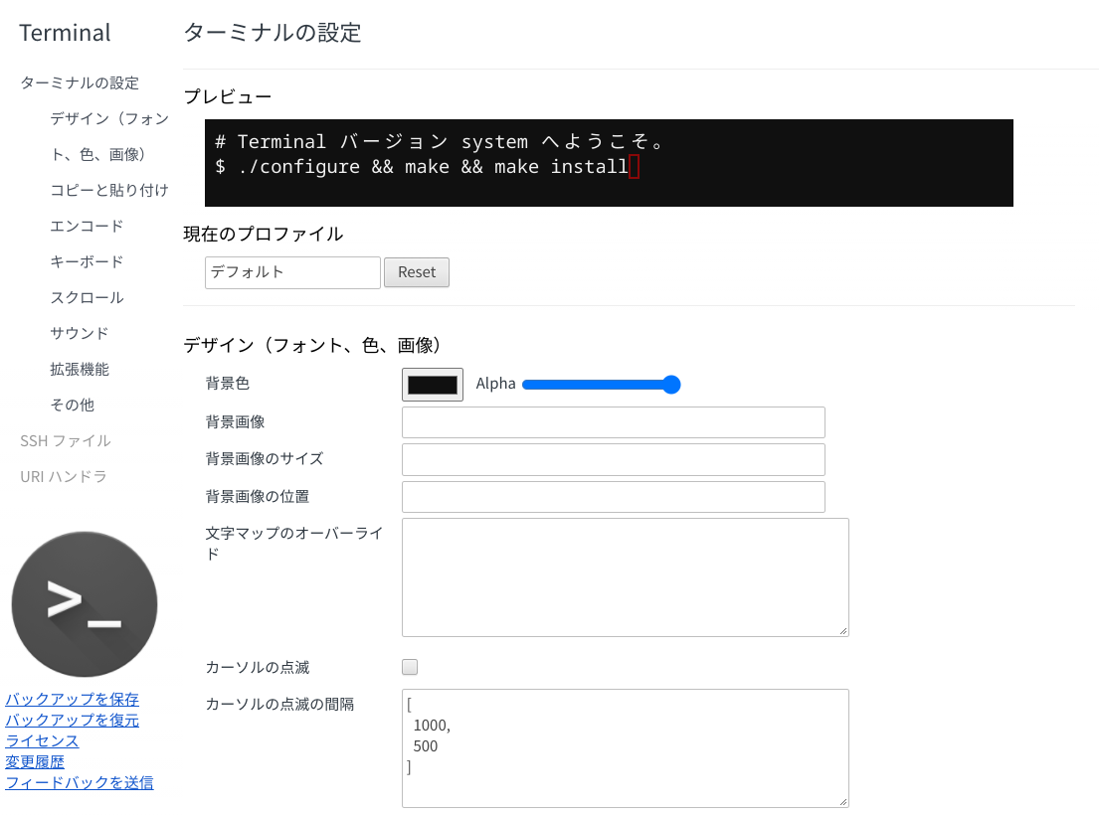Select キーボード in the sidebar

[x=87, y=261]
